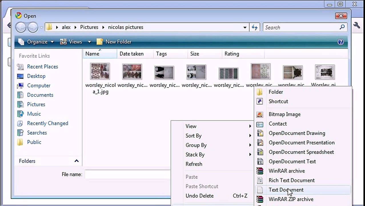
Task: Expand the address bar history dropdown
Action: 245,27
